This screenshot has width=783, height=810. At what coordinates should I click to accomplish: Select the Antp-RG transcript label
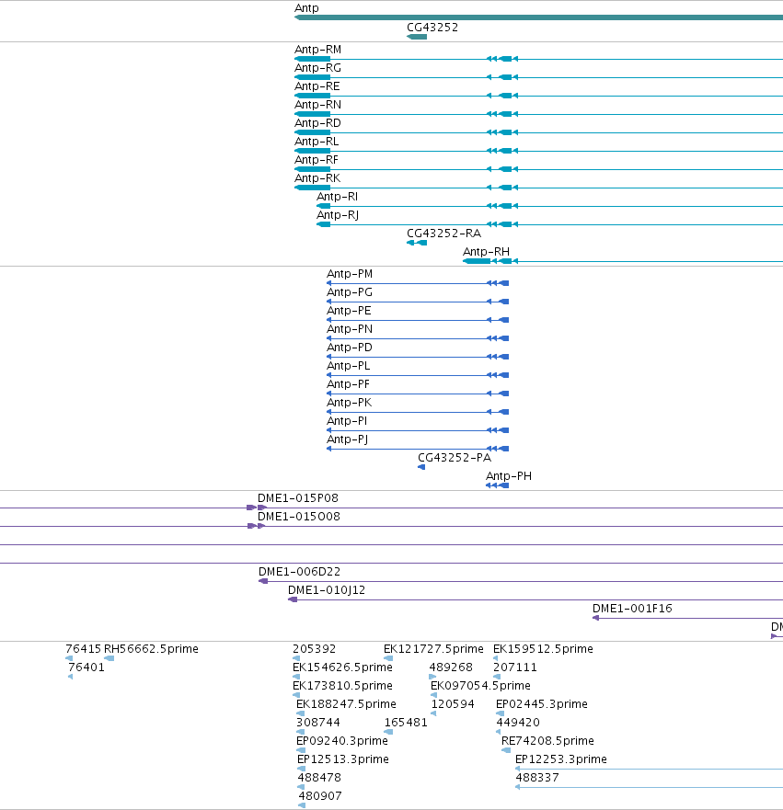pos(317,68)
